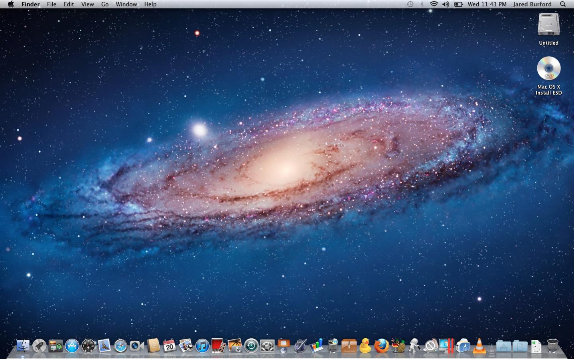Viewport: 574px width, 359px height.
Task: Open Spotlight search magnifier
Action: [563, 4]
